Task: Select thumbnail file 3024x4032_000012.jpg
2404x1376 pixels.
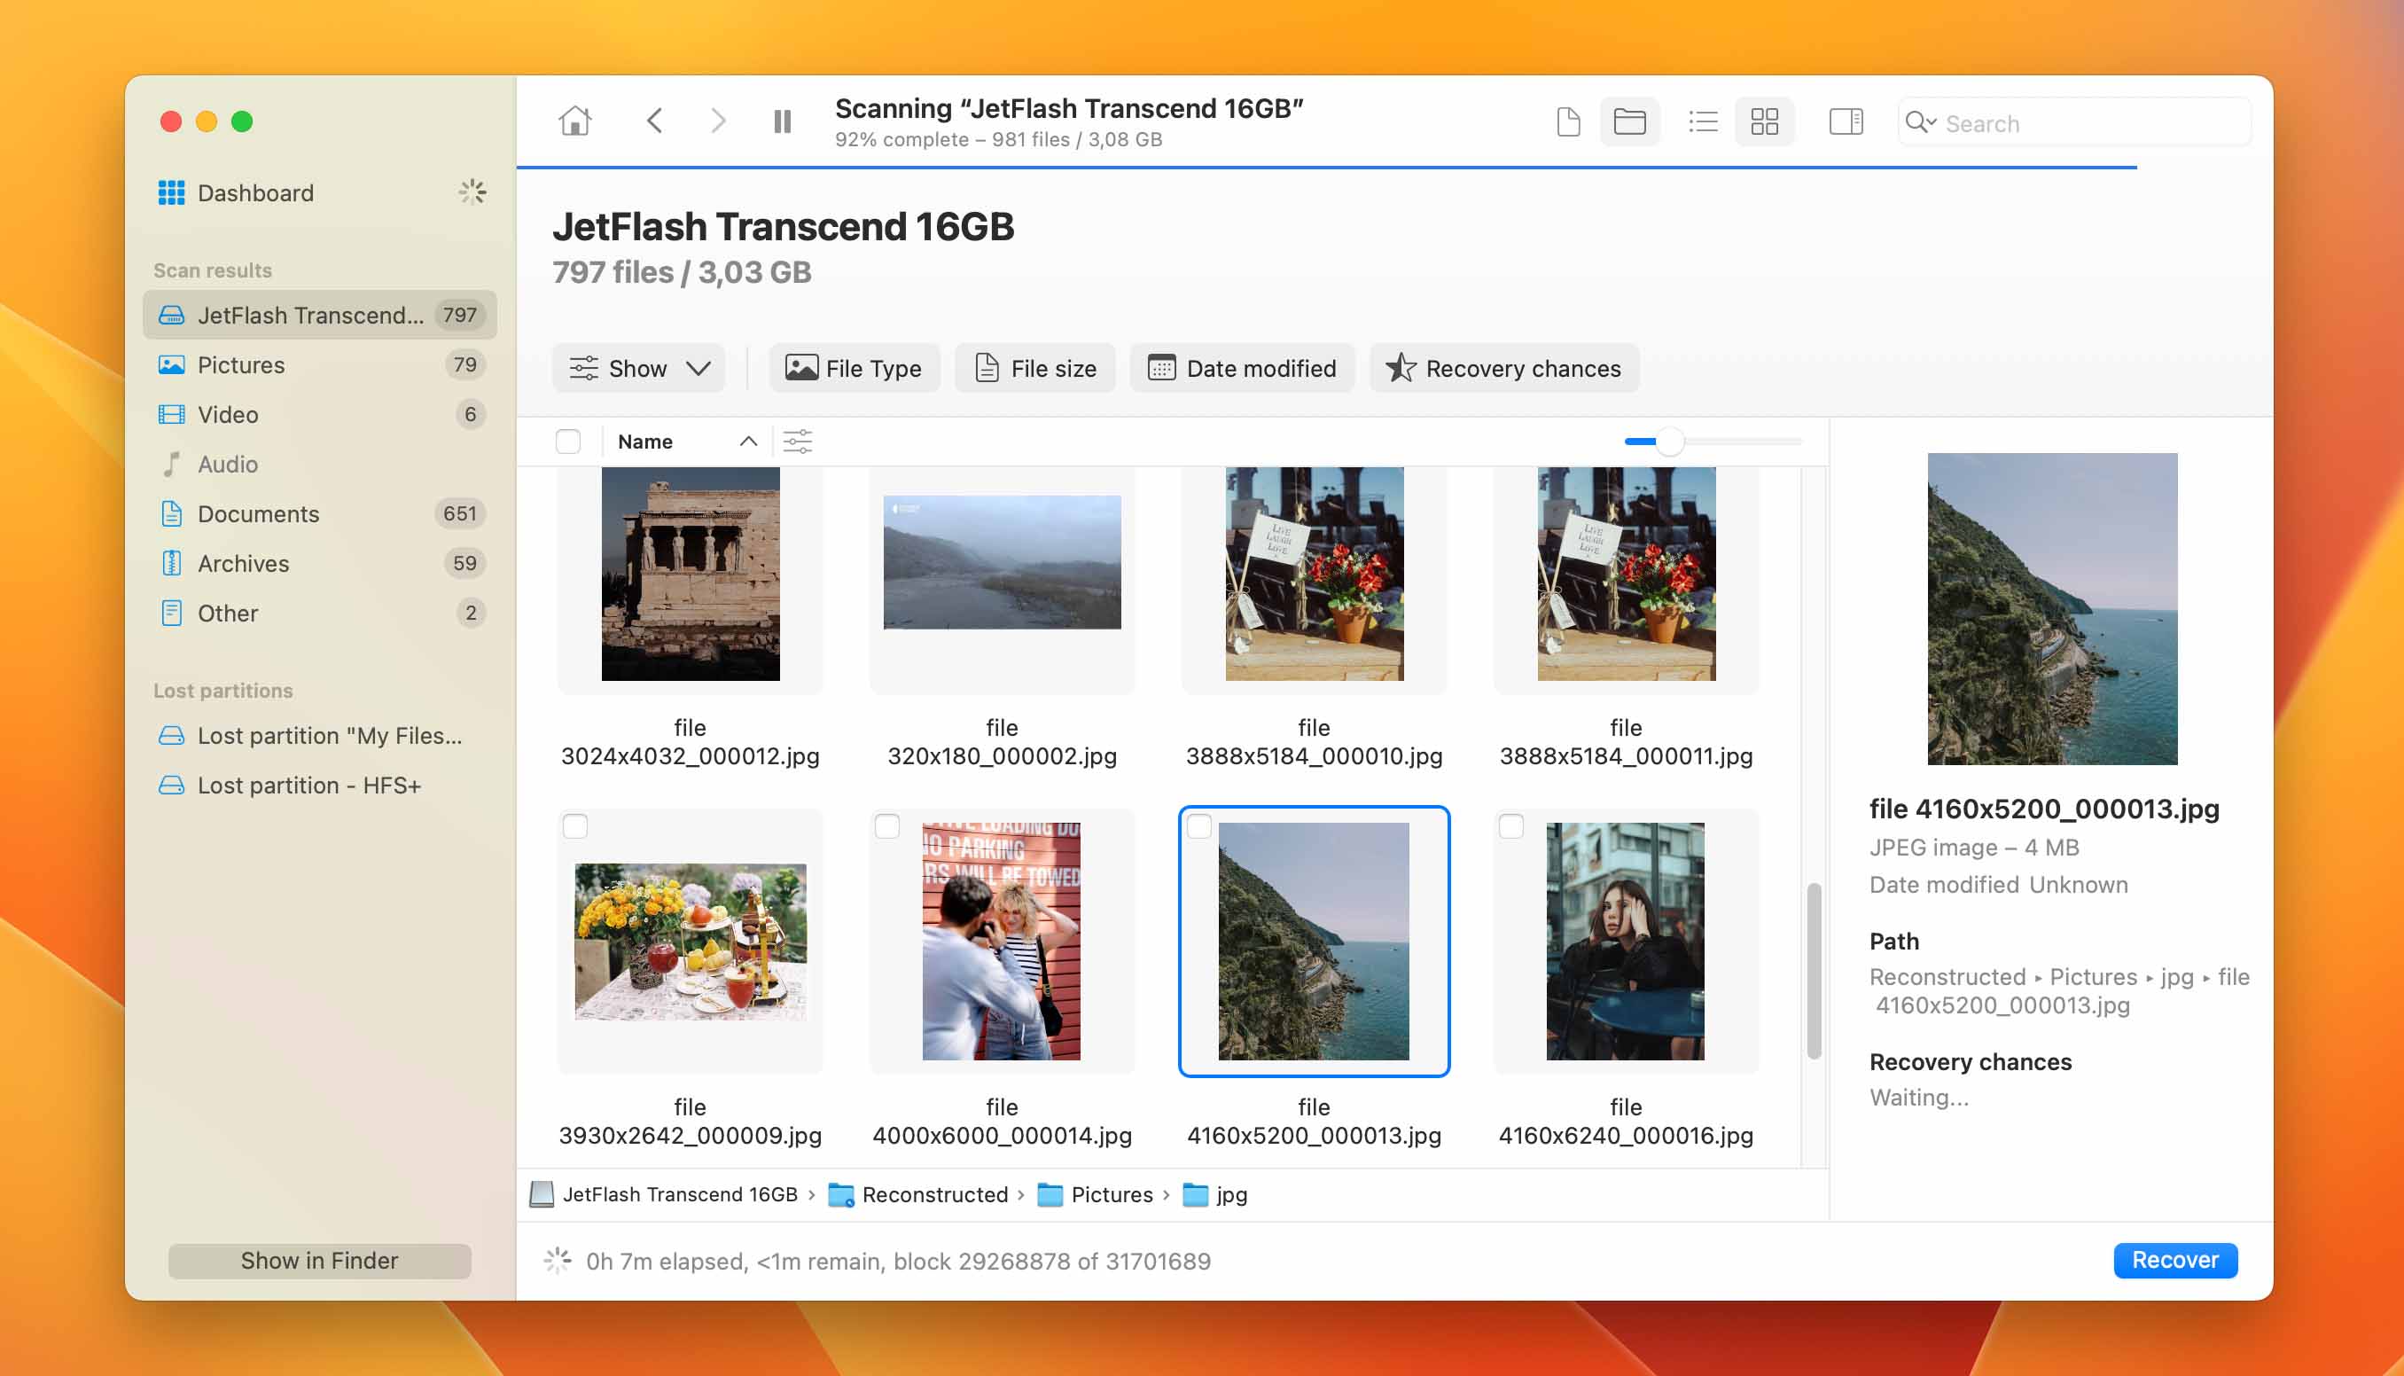Action: pos(691,574)
